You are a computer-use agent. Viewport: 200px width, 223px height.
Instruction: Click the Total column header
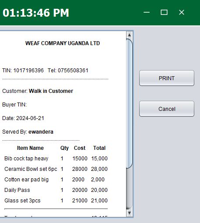[x=99, y=148]
